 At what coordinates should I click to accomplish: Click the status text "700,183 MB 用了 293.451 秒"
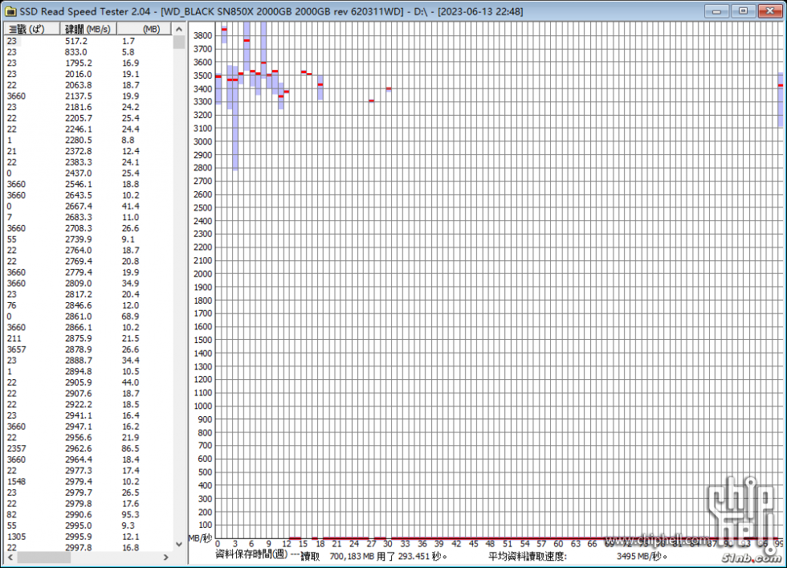pyautogui.click(x=389, y=557)
